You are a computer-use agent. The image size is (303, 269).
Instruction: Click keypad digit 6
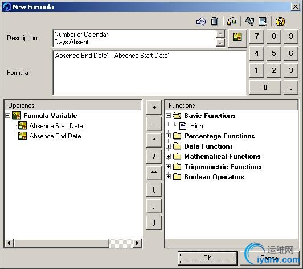[291, 53]
